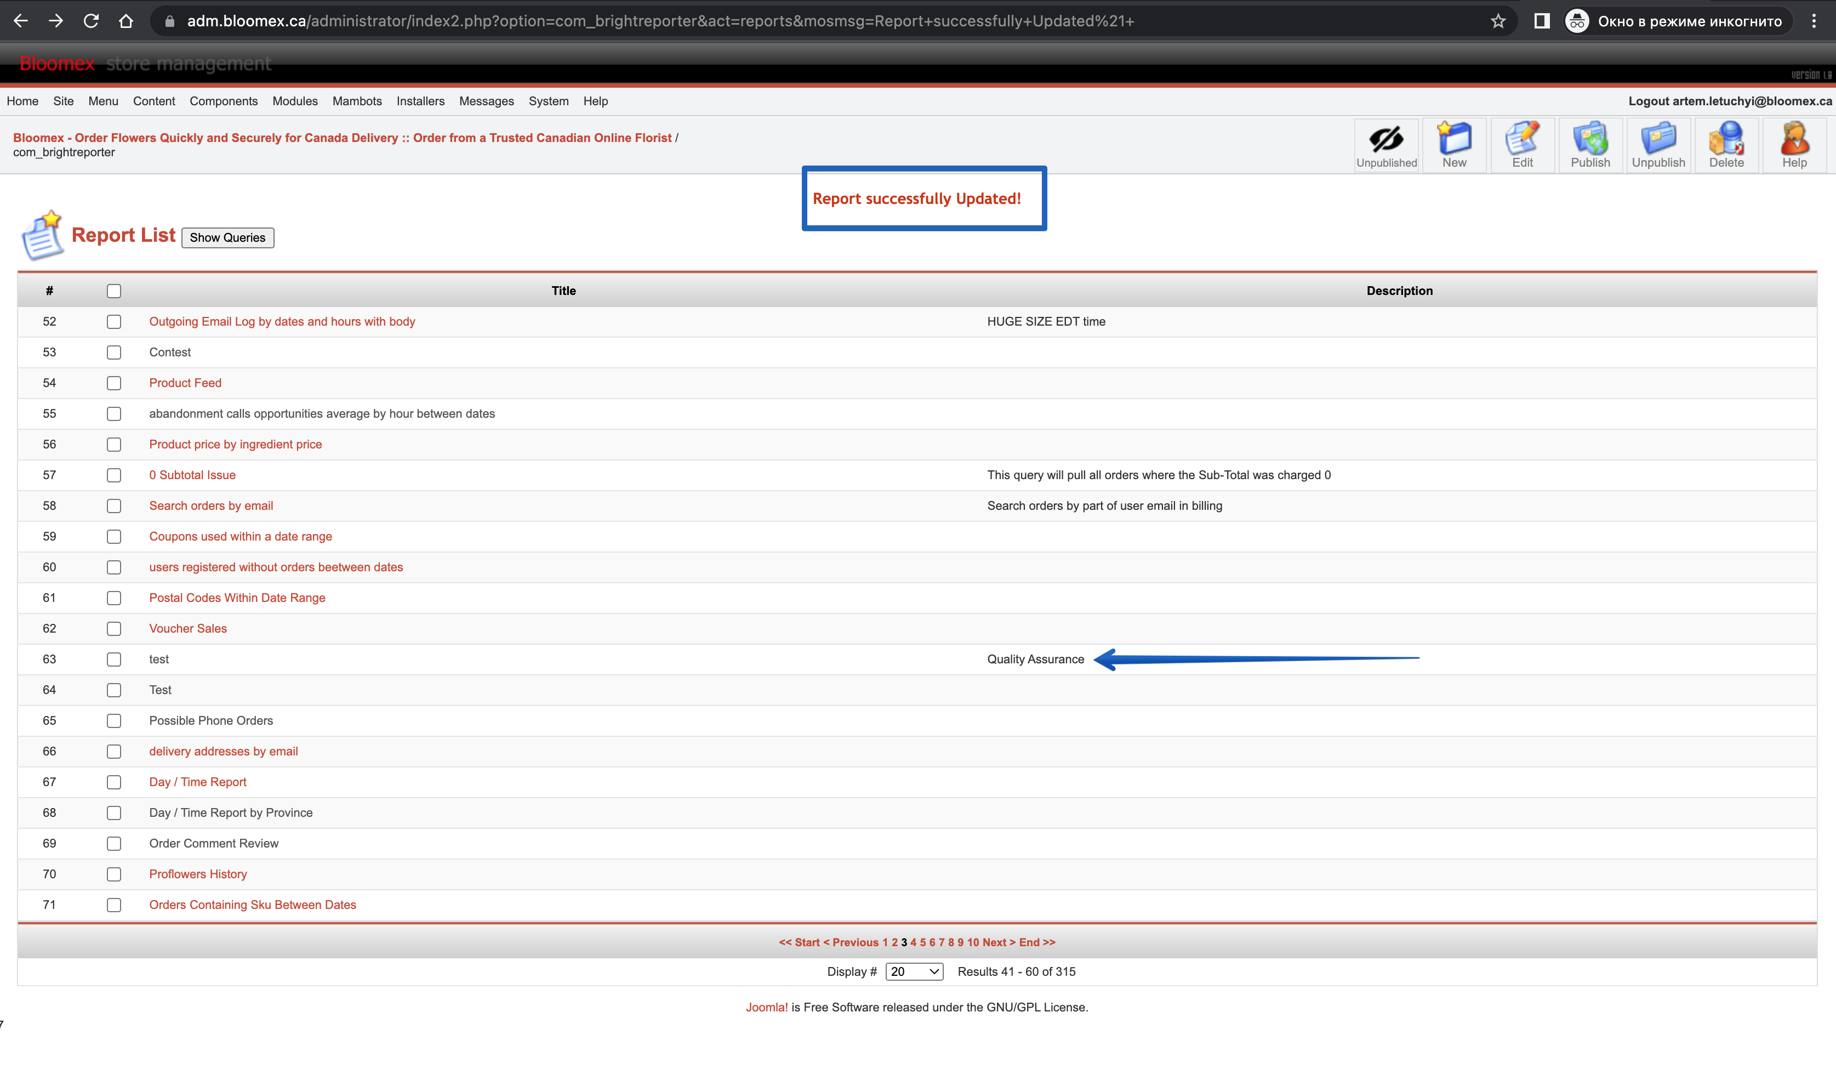Image resolution: width=1836 pixels, height=1069 pixels.
Task: Click the Next > pagination link
Action: point(998,942)
